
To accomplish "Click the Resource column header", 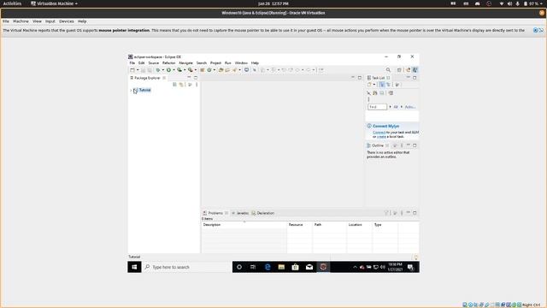I will [x=300, y=225].
